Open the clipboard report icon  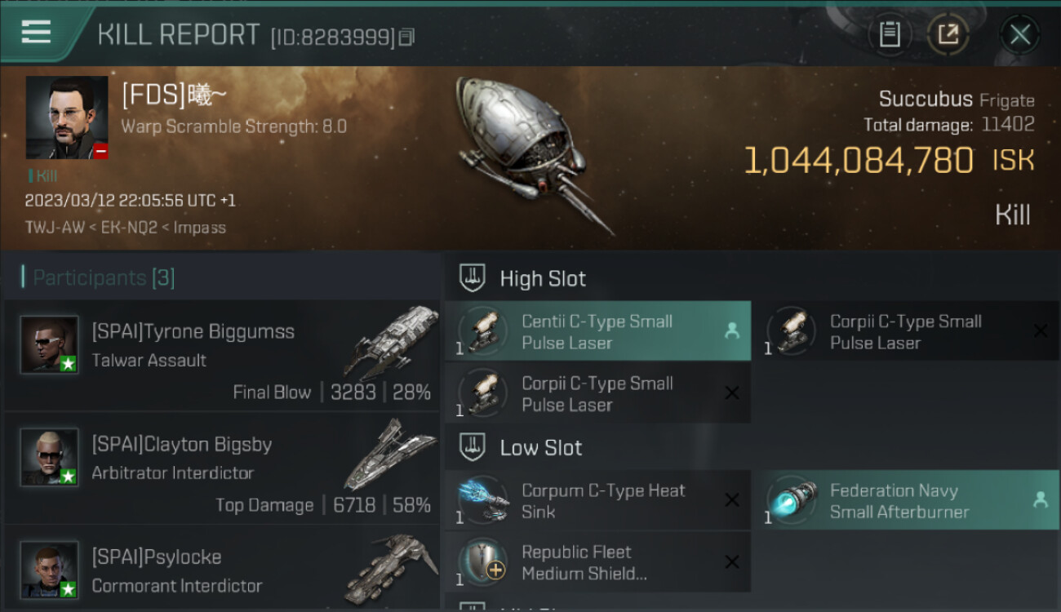click(890, 34)
